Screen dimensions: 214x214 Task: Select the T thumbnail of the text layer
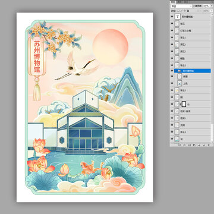pos(177,17)
